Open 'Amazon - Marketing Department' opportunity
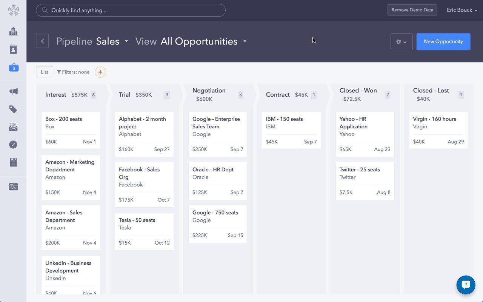 (x=71, y=177)
